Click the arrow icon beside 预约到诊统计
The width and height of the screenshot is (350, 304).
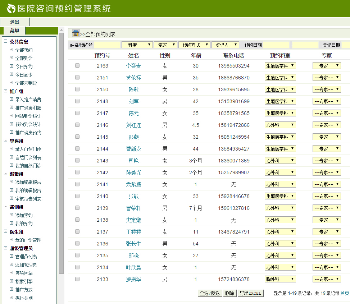pyautogui.click(x=12, y=124)
